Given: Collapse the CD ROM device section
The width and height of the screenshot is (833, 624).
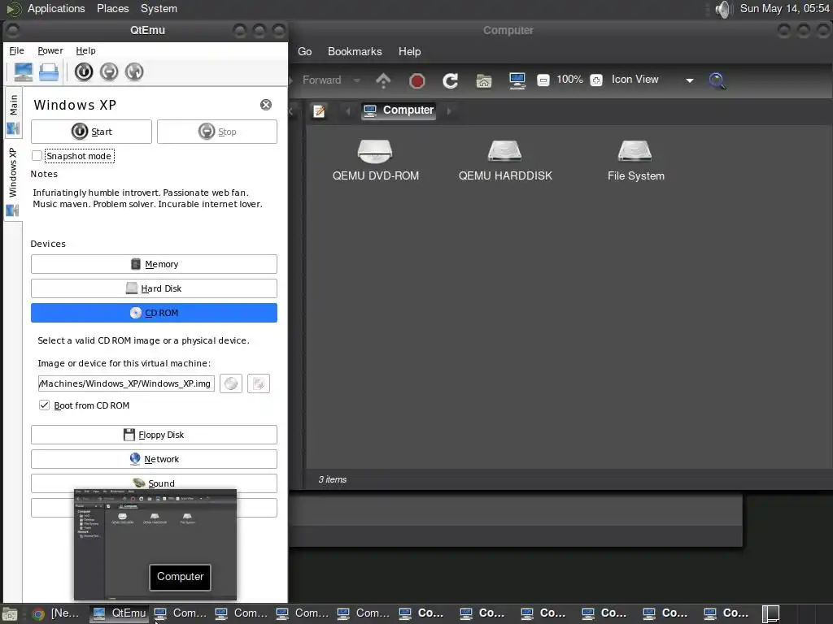Looking at the screenshot, I should coord(154,313).
